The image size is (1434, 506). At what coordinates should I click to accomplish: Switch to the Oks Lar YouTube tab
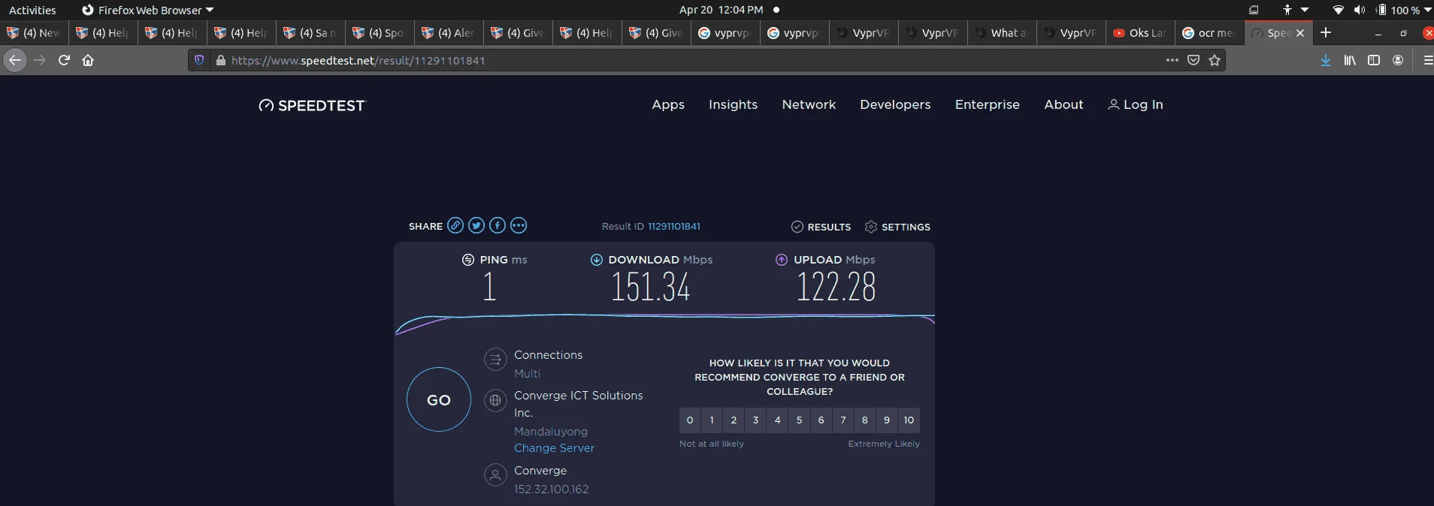point(1140,33)
